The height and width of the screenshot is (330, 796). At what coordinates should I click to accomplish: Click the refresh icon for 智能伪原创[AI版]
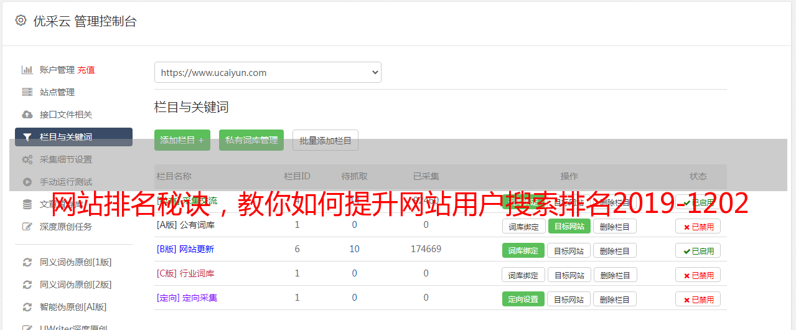27,307
